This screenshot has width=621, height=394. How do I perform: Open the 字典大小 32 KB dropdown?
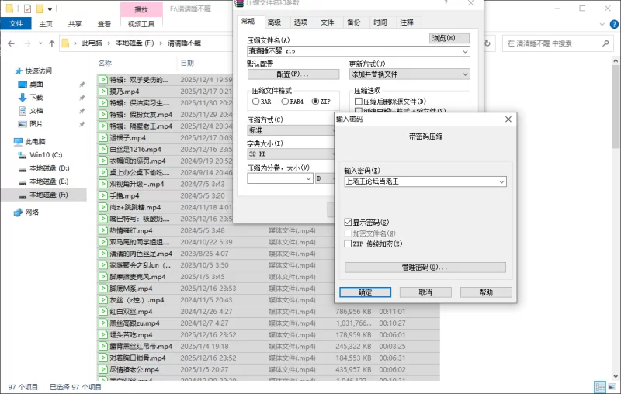pos(291,154)
